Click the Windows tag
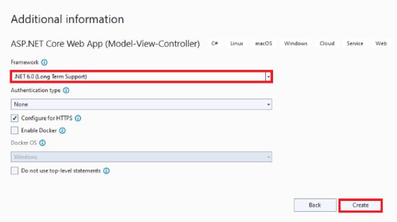 [x=296, y=43]
